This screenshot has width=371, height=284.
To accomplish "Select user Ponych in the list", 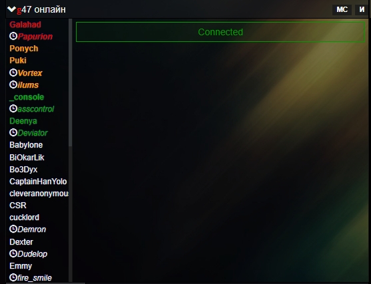I will 24,49.
